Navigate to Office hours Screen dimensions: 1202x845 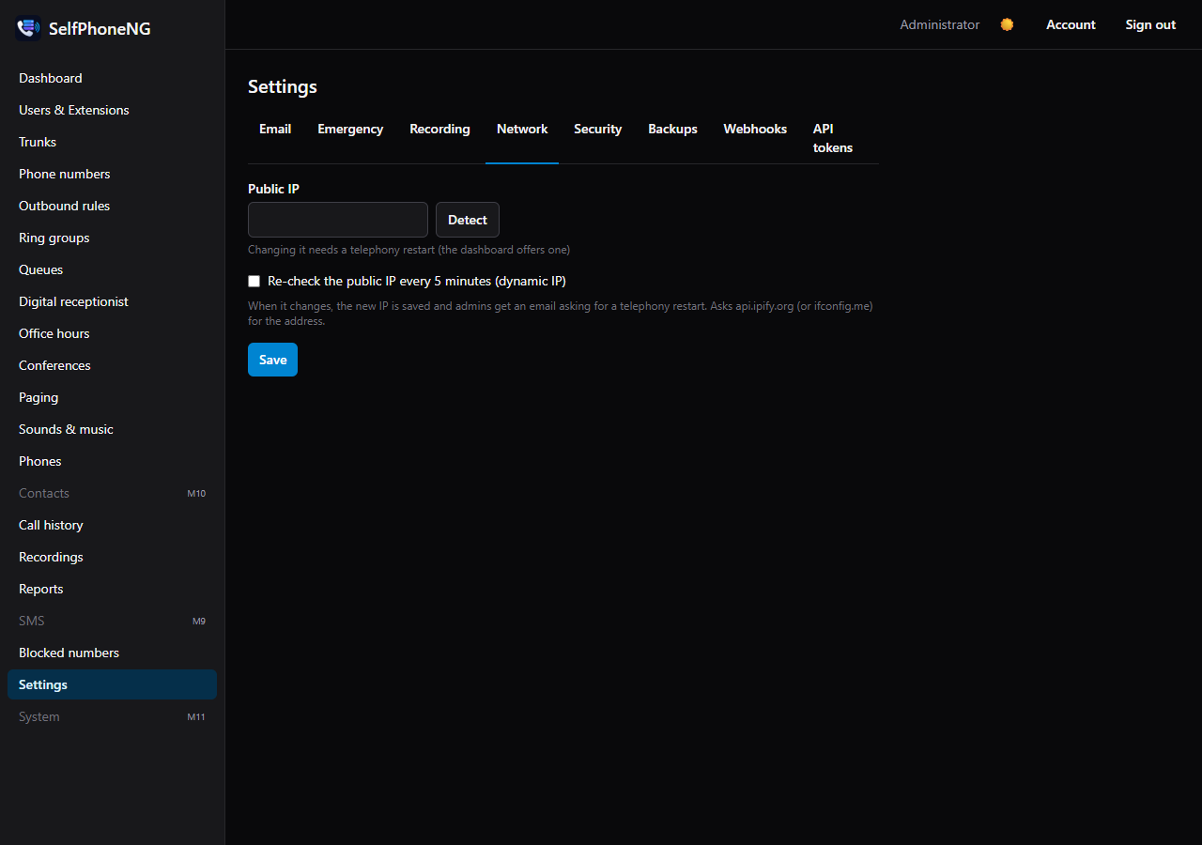click(112, 333)
